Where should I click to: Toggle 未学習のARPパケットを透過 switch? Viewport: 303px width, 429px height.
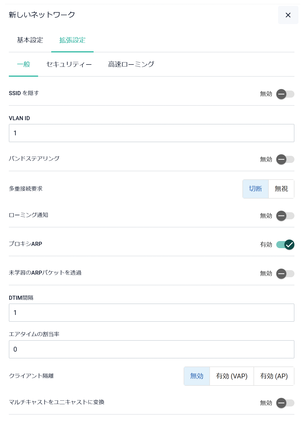(x=285, y=274)
